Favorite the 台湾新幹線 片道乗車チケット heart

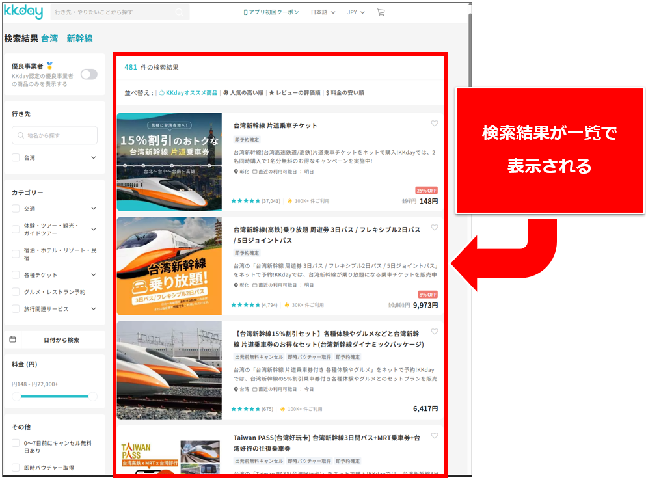[434, 124]
